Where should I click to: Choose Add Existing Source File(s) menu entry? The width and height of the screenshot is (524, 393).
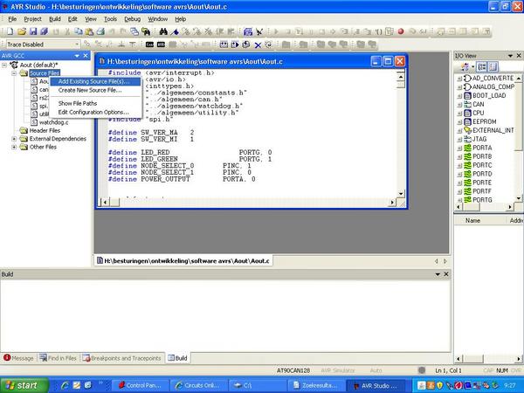[93, 81]
